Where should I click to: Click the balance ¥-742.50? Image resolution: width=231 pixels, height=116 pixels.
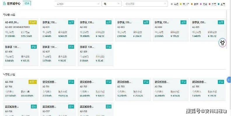[100, 36]
